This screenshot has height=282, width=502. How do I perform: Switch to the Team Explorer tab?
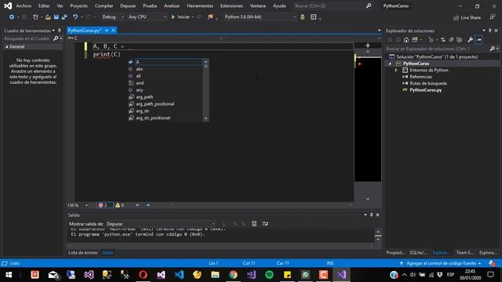pyautogui.click(x=465, y=252)
